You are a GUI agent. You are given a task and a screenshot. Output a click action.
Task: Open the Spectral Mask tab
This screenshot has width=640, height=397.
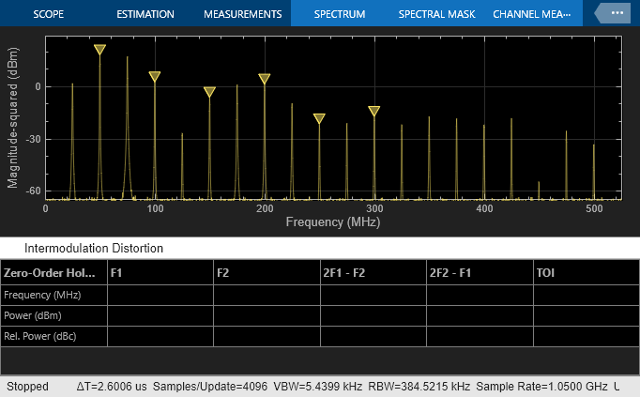tap(436, 15)
